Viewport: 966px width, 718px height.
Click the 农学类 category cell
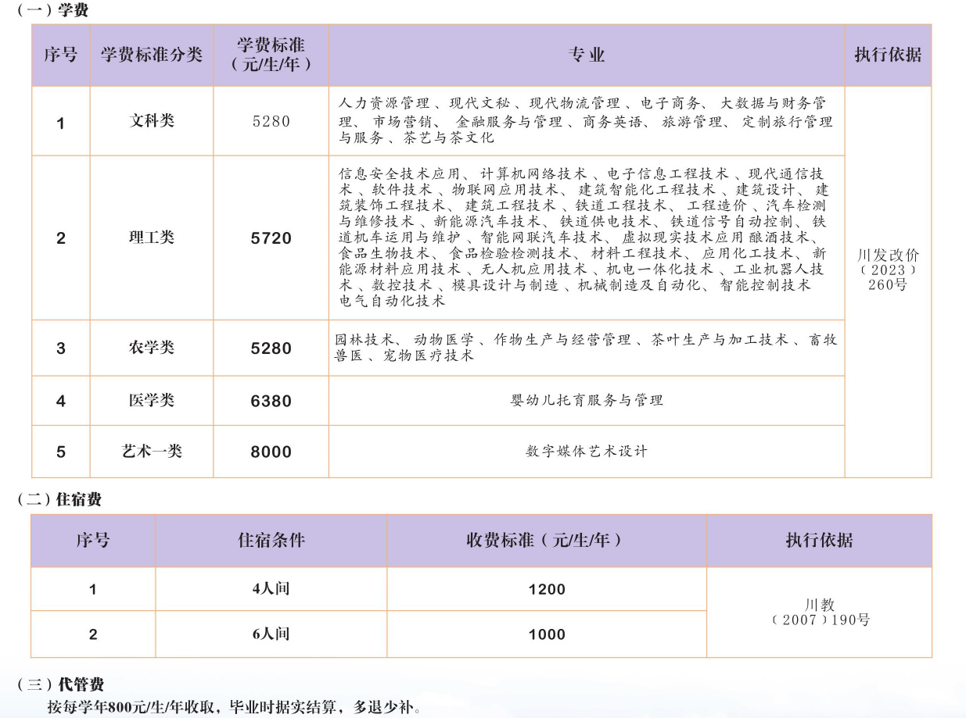(x=152, y=348)
